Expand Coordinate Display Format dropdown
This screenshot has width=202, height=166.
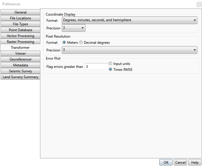[x=129, y=20]
